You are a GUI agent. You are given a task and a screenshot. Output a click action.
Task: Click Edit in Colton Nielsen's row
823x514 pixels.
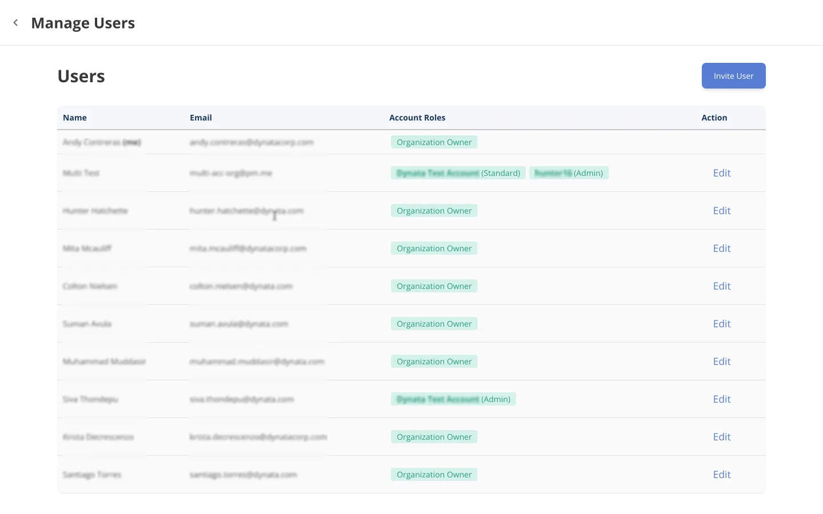tap(721, 286)
